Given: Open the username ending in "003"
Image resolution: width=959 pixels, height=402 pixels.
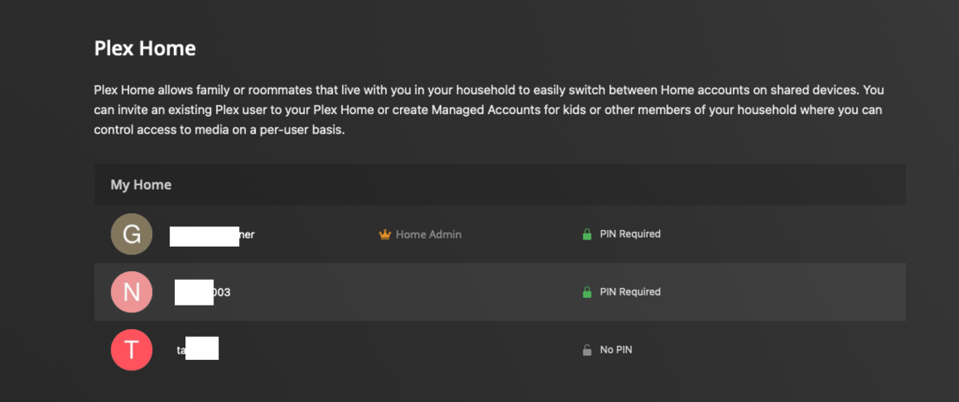Looking at the screenshot, I should (203, 292).
